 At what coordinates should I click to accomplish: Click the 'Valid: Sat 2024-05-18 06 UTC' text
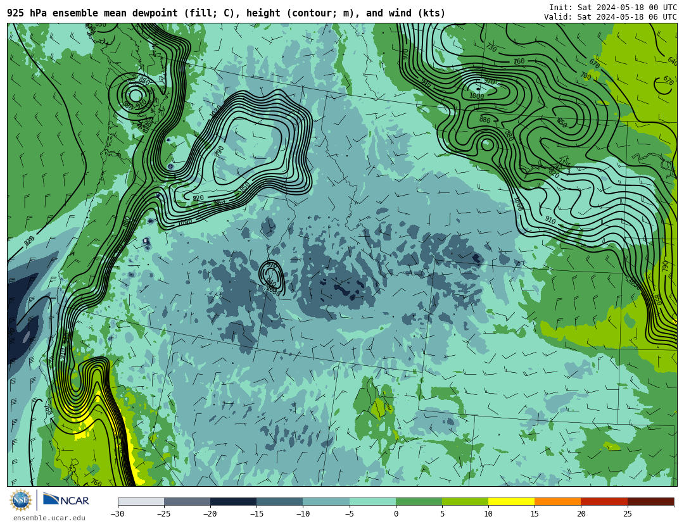pos(611,16)
